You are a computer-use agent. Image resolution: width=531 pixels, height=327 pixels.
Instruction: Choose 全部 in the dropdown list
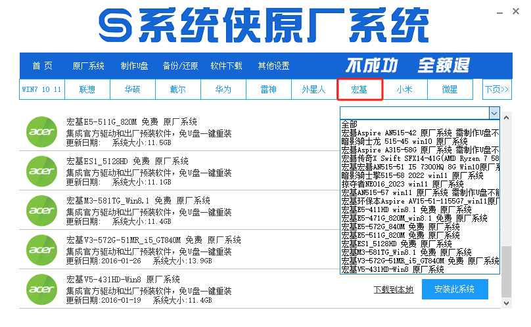pos(420,124)
